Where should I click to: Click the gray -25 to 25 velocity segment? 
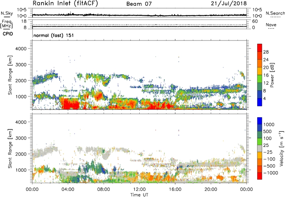click(260, 148)
